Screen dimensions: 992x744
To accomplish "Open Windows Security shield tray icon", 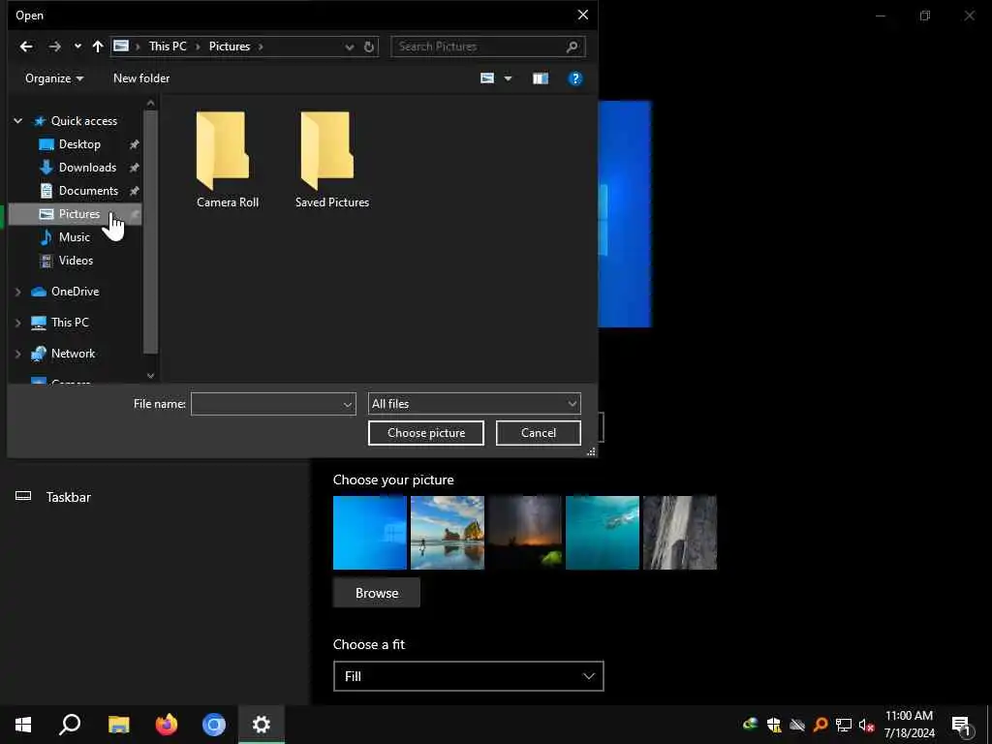I will point(774,725).
